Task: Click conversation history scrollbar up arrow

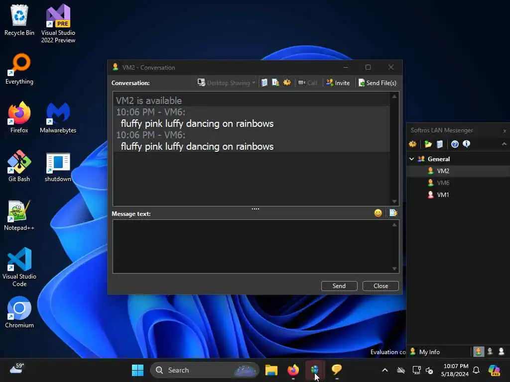Action: 394,96
